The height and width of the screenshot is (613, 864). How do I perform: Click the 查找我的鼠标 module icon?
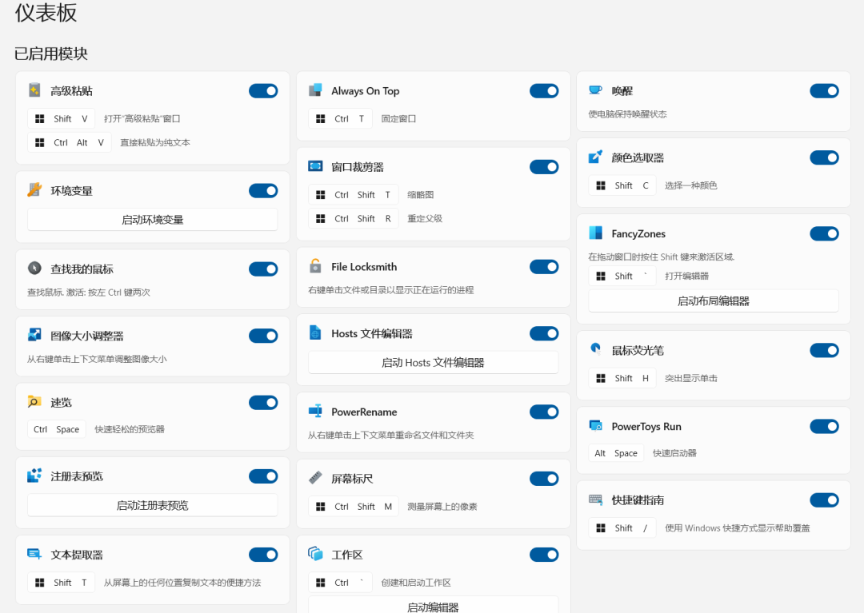[x=34, y=269]
